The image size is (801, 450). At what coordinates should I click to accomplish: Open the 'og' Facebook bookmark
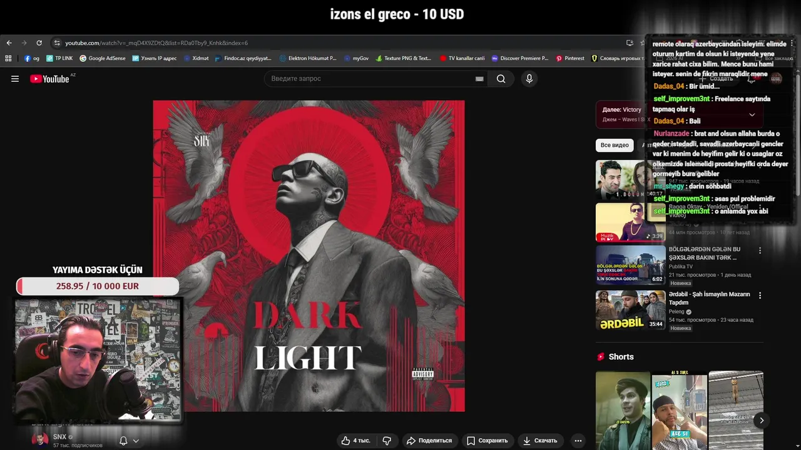coord(32,58)
